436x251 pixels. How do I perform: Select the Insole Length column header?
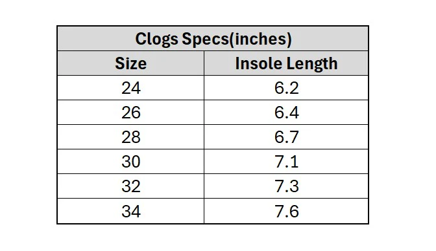click(x=286, y=63)
